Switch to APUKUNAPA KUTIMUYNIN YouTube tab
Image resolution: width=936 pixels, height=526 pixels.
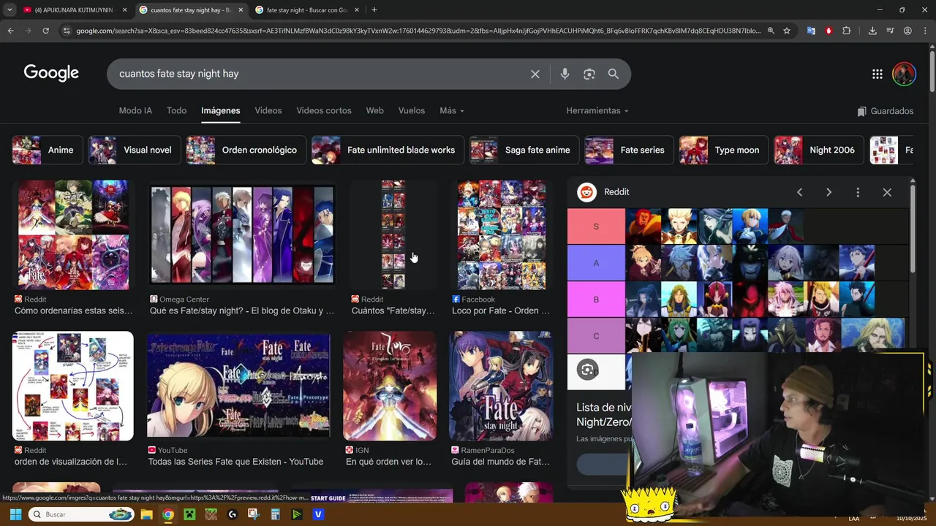[x=74, y=10]
